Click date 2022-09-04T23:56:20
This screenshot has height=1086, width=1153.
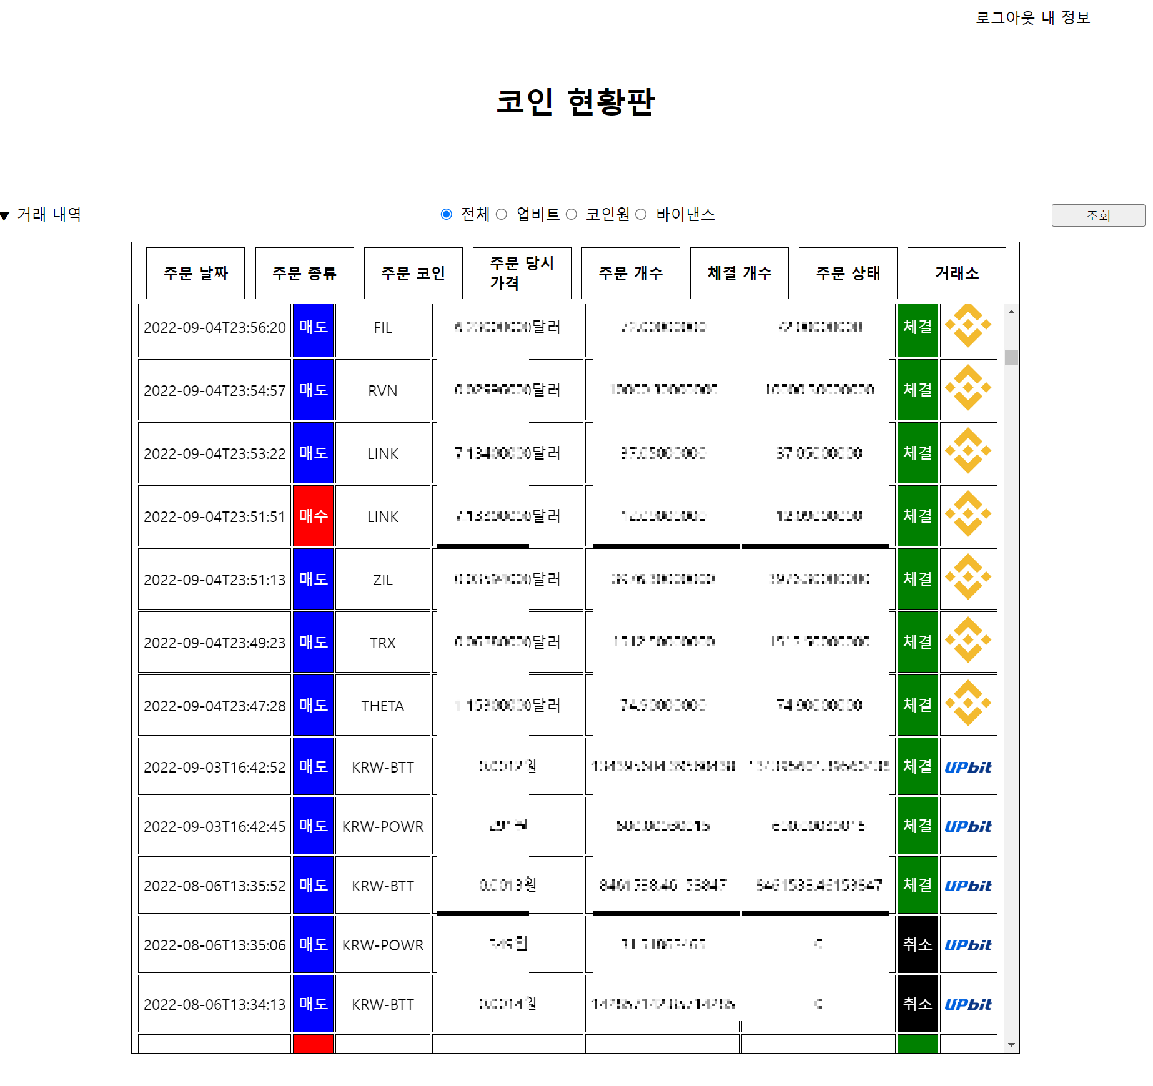214,328
